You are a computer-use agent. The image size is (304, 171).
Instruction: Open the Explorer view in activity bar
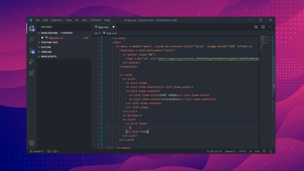(32, 28)
